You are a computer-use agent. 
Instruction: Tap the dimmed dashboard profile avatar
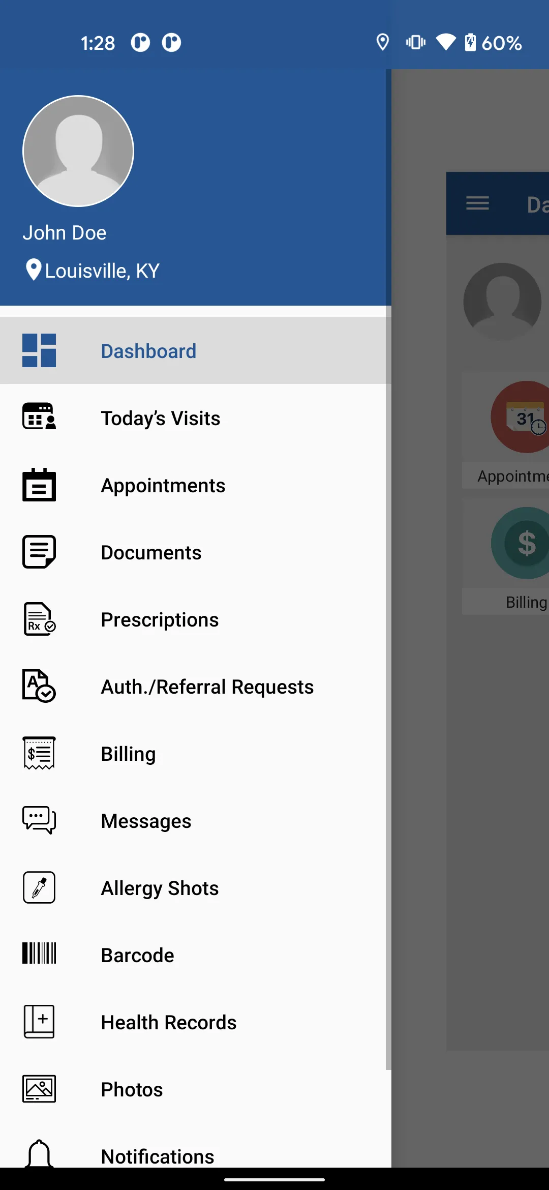pyautogui.click(x=502, y=302)
